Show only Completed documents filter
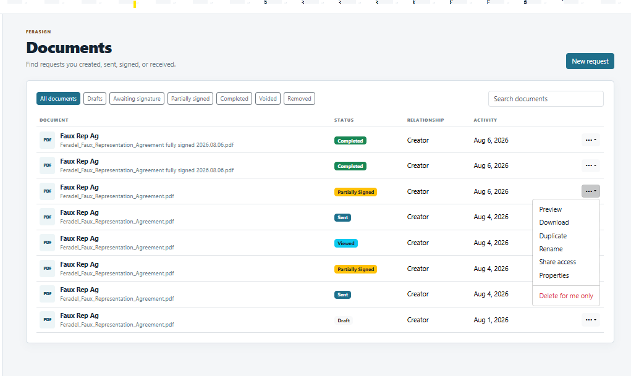The image size is (631, 376). coord(234,99)
